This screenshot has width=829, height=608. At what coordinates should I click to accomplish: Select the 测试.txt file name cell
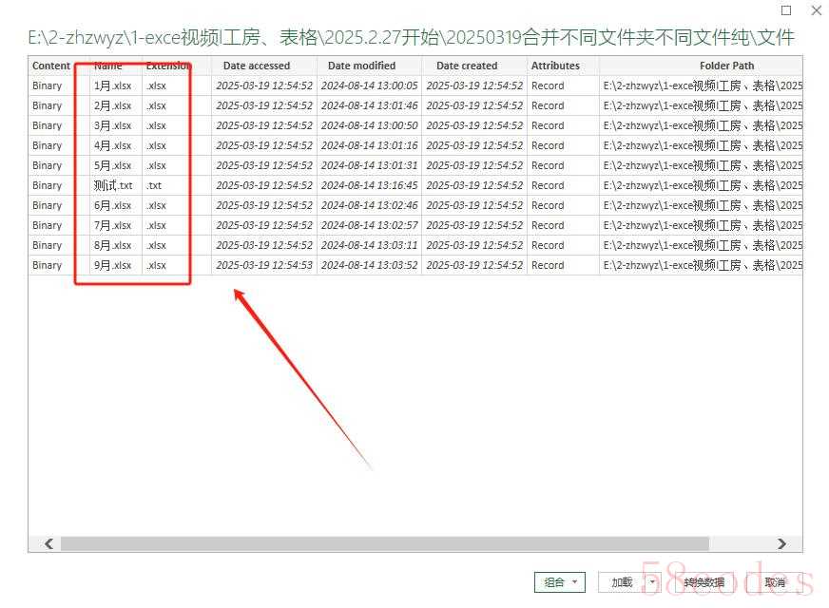113,185
